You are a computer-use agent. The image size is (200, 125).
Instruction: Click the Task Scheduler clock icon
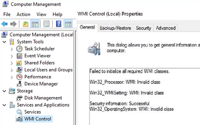tap(19, 49)
